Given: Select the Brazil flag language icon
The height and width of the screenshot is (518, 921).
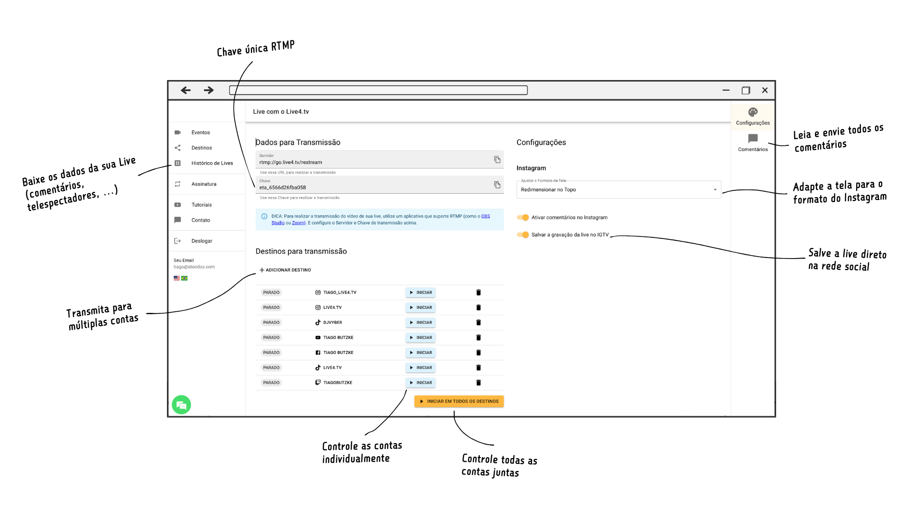Looking at the screenshot, I should pyautogui.click(x=184, y=278).
